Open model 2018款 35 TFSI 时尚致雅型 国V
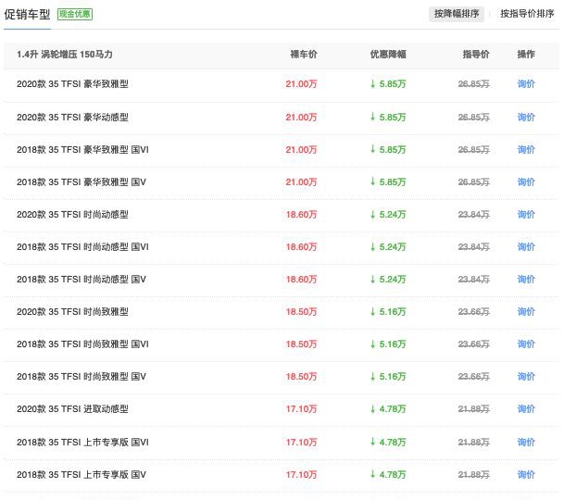This screenshot has width=564, height=500. [81, 376]
